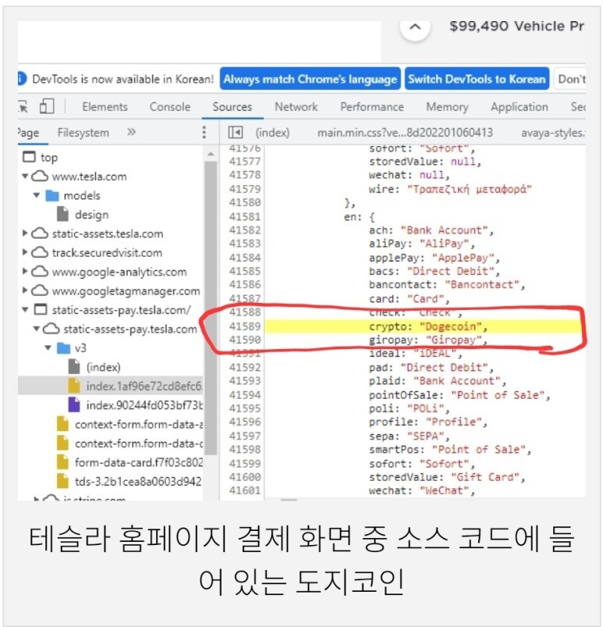This screenshot has width=603, height=627.
Task: Click wire: "Τραπεζική μεταφορά" code line
Action: click(450, 189)
